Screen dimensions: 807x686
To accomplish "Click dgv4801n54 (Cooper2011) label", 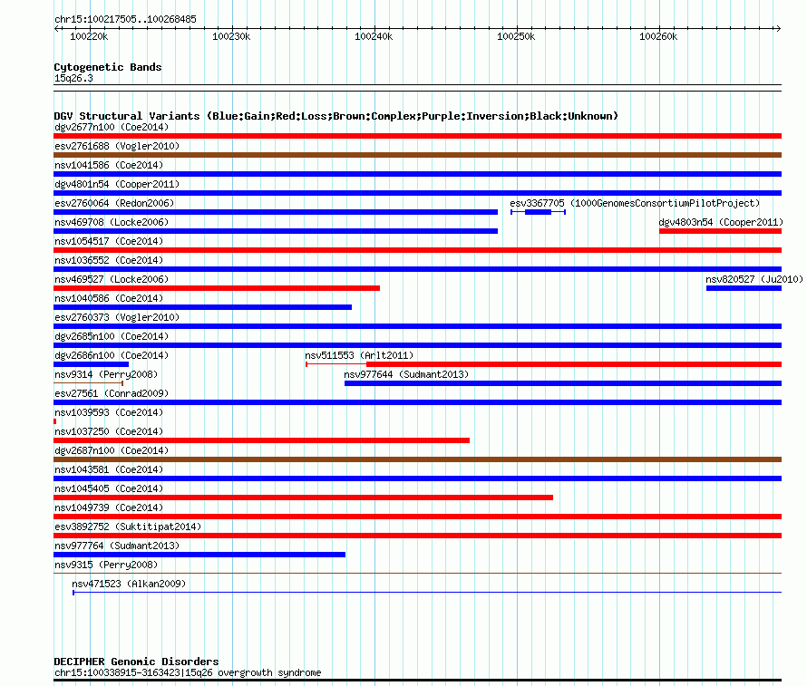I will [x=117, y=184].
